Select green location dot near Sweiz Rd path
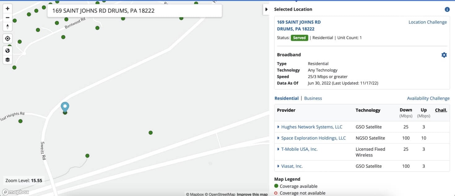The height and width of the screenshot is (196, 455). pyautogui.click(x=87, y=156)
